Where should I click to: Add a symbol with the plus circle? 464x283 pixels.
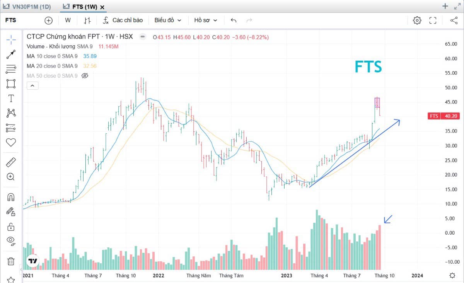click(x=49, y=20)
